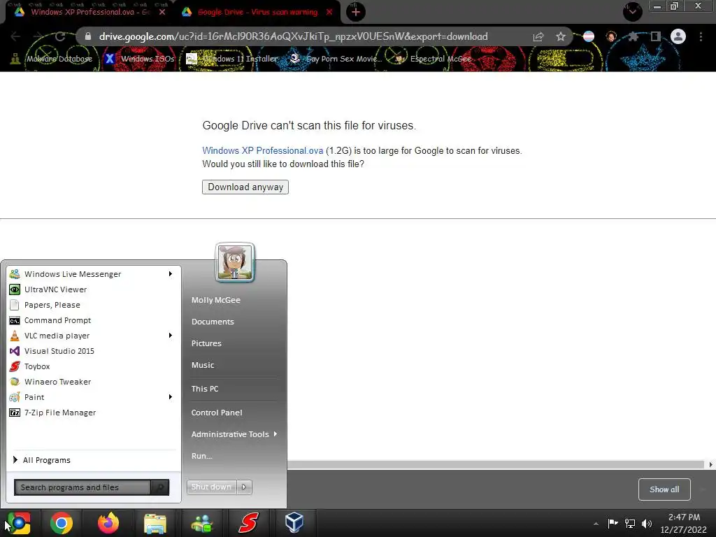
Task: Share this page via the share icon
Action: click(x=538, y=36)
